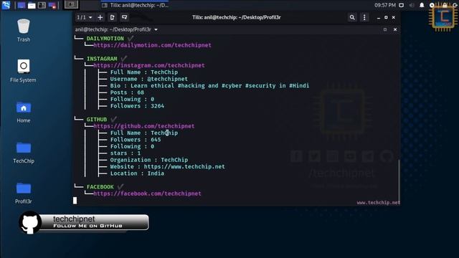Click the dailymotion.com/techchipnet link
459x258 pixels.
coord(152,45)
